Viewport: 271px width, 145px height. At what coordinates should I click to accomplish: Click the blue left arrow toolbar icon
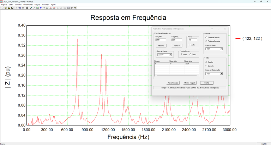41,7
